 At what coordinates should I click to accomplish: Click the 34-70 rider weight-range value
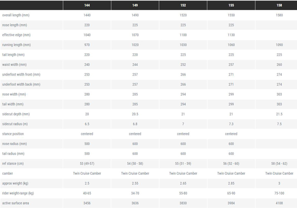point(135,193)
